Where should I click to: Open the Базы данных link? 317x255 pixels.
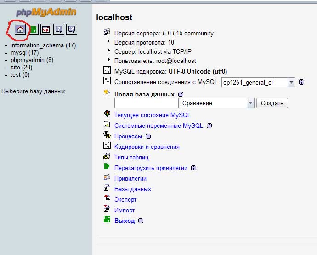(133, 189)
